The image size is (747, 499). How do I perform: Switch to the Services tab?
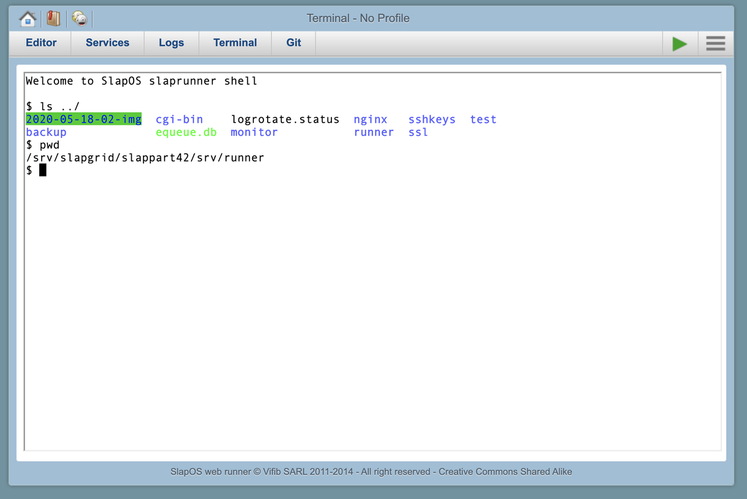[107, 43]
